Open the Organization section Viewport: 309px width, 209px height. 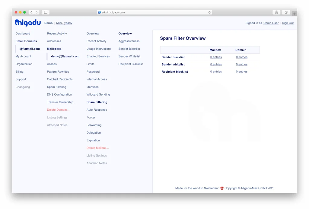(x=24, y=64)
